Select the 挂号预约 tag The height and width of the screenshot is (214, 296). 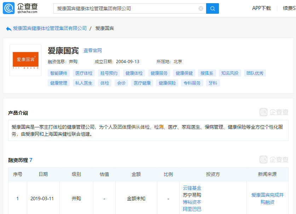click(x=109, y=73)
